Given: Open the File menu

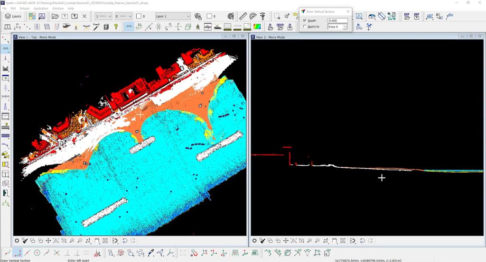Looking at the screenshot, I should [x=4, y=9].
